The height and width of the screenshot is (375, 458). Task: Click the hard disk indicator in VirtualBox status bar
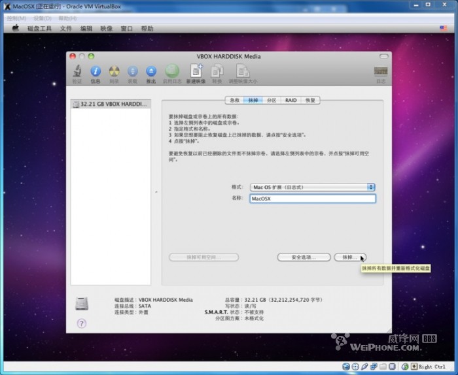pos(346,367)
